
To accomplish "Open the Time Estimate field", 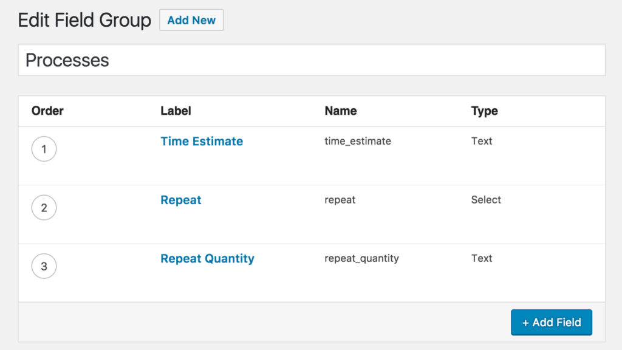I will [x=202, y=141].
